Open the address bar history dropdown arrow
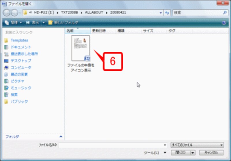231x161 pixels. pos(161,13)
